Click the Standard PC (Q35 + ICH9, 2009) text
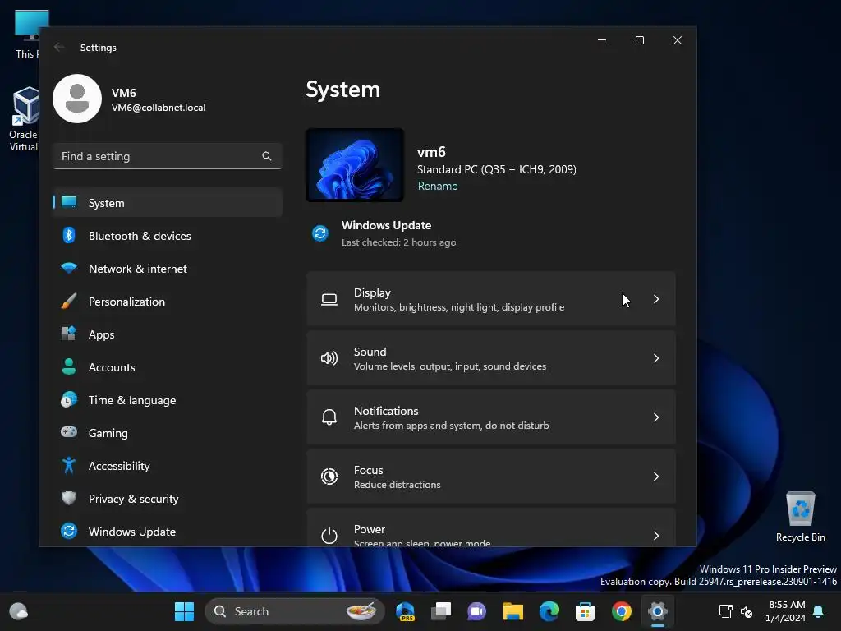The width and height of the screenshot is (841, 631). click(497, 169)
